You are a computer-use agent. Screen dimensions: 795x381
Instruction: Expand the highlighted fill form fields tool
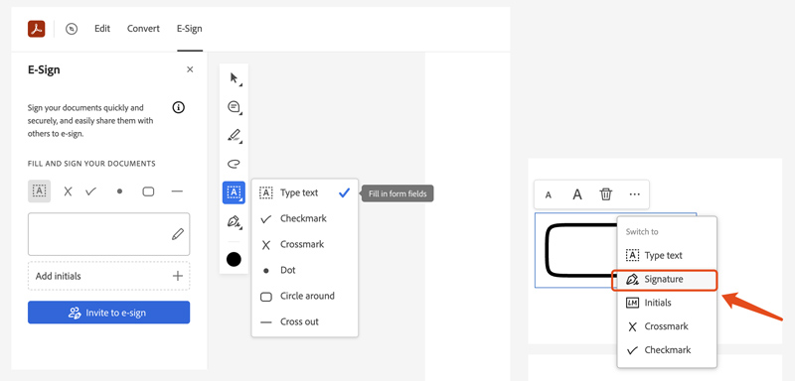(234, 192)
